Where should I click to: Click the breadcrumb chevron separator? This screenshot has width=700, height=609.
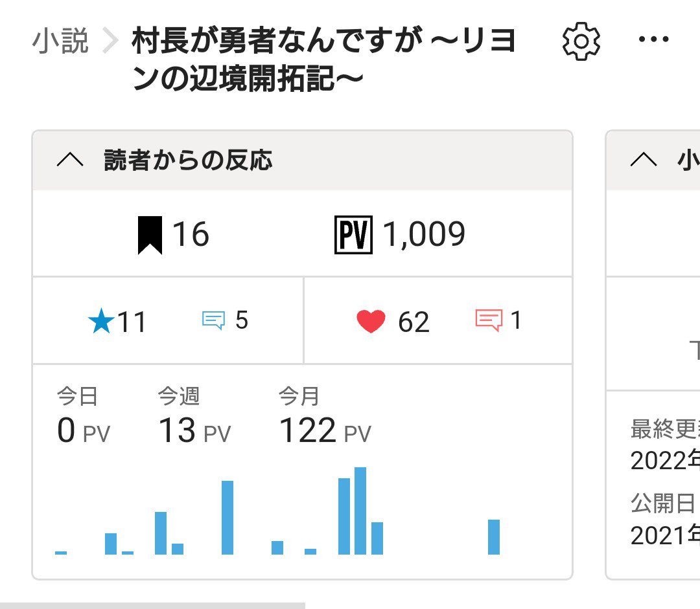point(111,42)
